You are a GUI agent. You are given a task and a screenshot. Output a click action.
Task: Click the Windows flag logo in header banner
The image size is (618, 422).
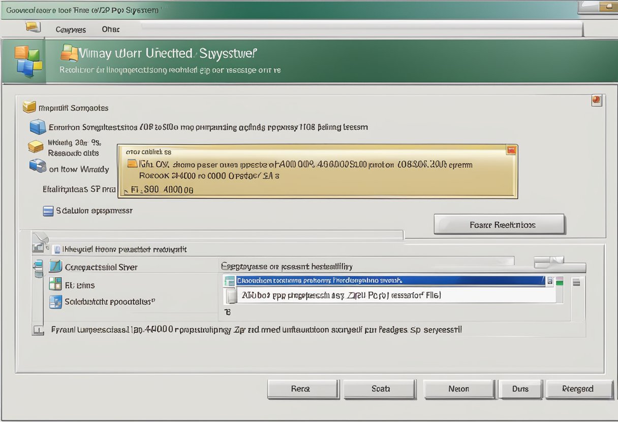[x=26, y=61]
